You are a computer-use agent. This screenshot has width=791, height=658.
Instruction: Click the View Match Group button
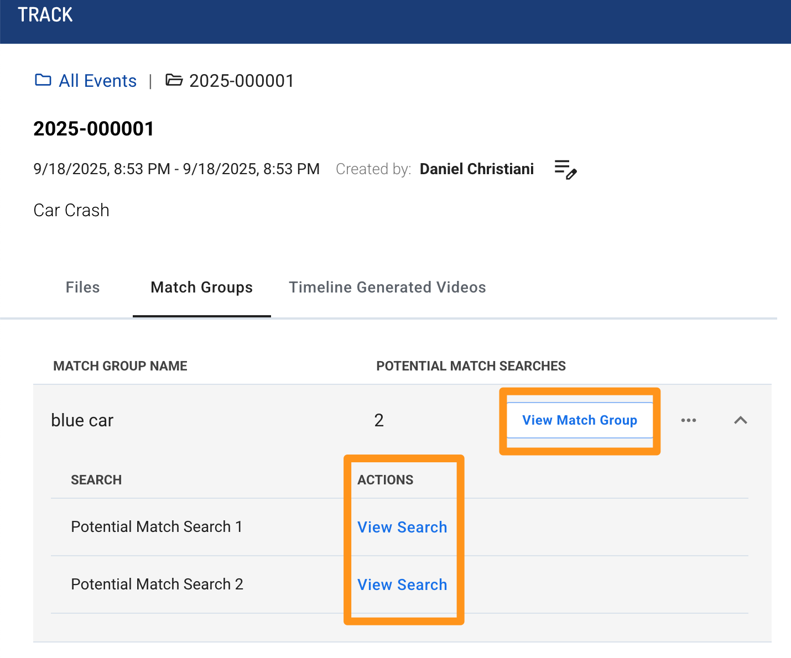[x=580, y=420]
